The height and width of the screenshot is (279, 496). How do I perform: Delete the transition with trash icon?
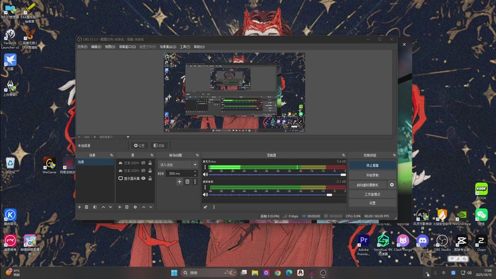187,182
